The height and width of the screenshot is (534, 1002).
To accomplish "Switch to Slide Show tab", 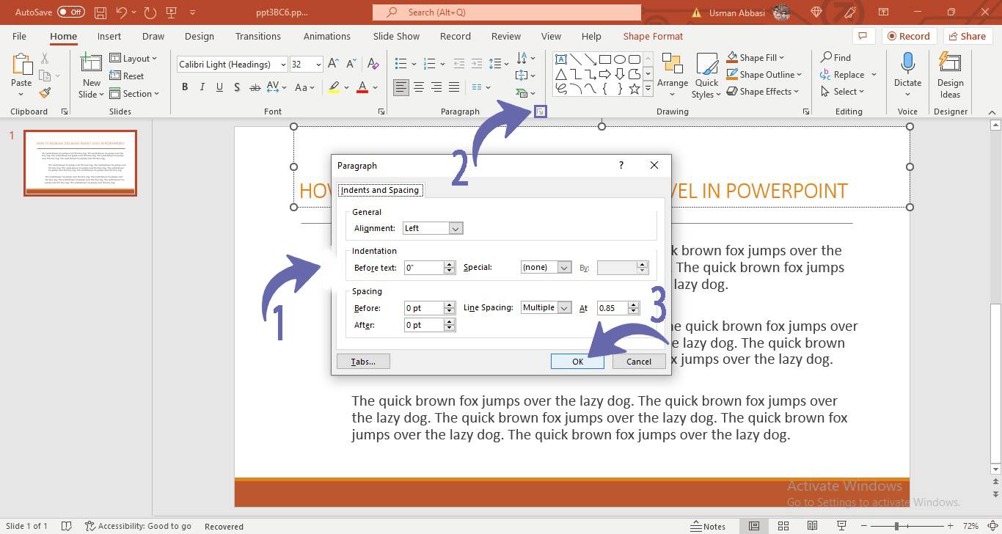I will tap(396, 36).
